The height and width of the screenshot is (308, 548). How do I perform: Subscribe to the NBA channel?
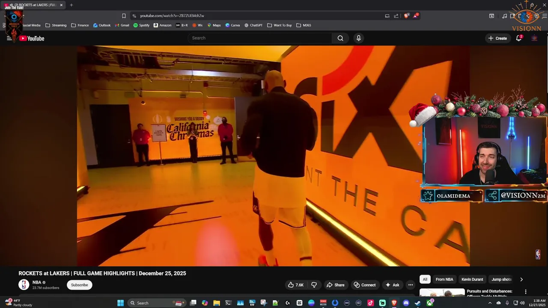79,285
